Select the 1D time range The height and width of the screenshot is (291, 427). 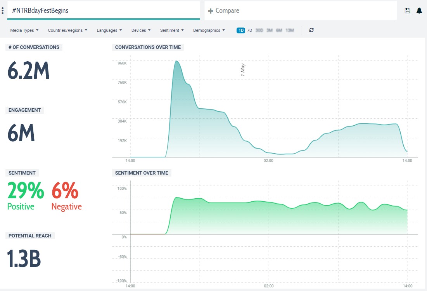pos(241,30)
